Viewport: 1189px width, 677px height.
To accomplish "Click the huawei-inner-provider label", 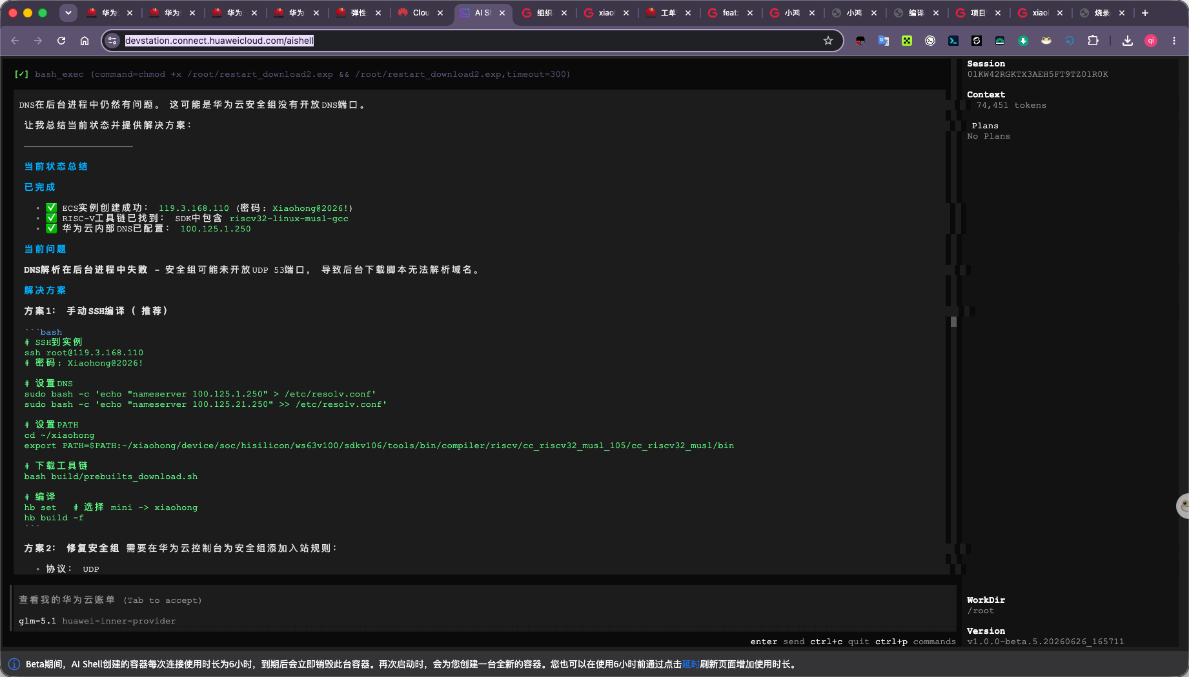I will coord(119,621).
